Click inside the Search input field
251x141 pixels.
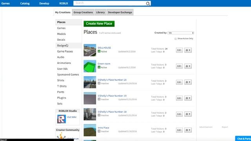tap(110, 4)
